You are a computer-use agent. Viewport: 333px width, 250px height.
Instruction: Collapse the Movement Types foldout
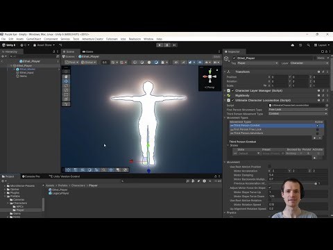click(225, 117)
